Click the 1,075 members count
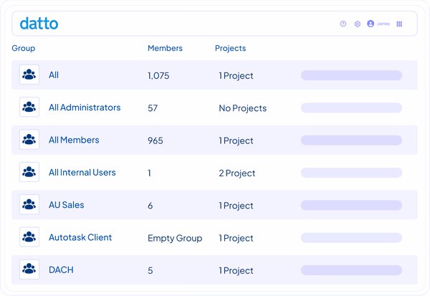The height and width of the screenshot is (296, 430). pos(158,75)
